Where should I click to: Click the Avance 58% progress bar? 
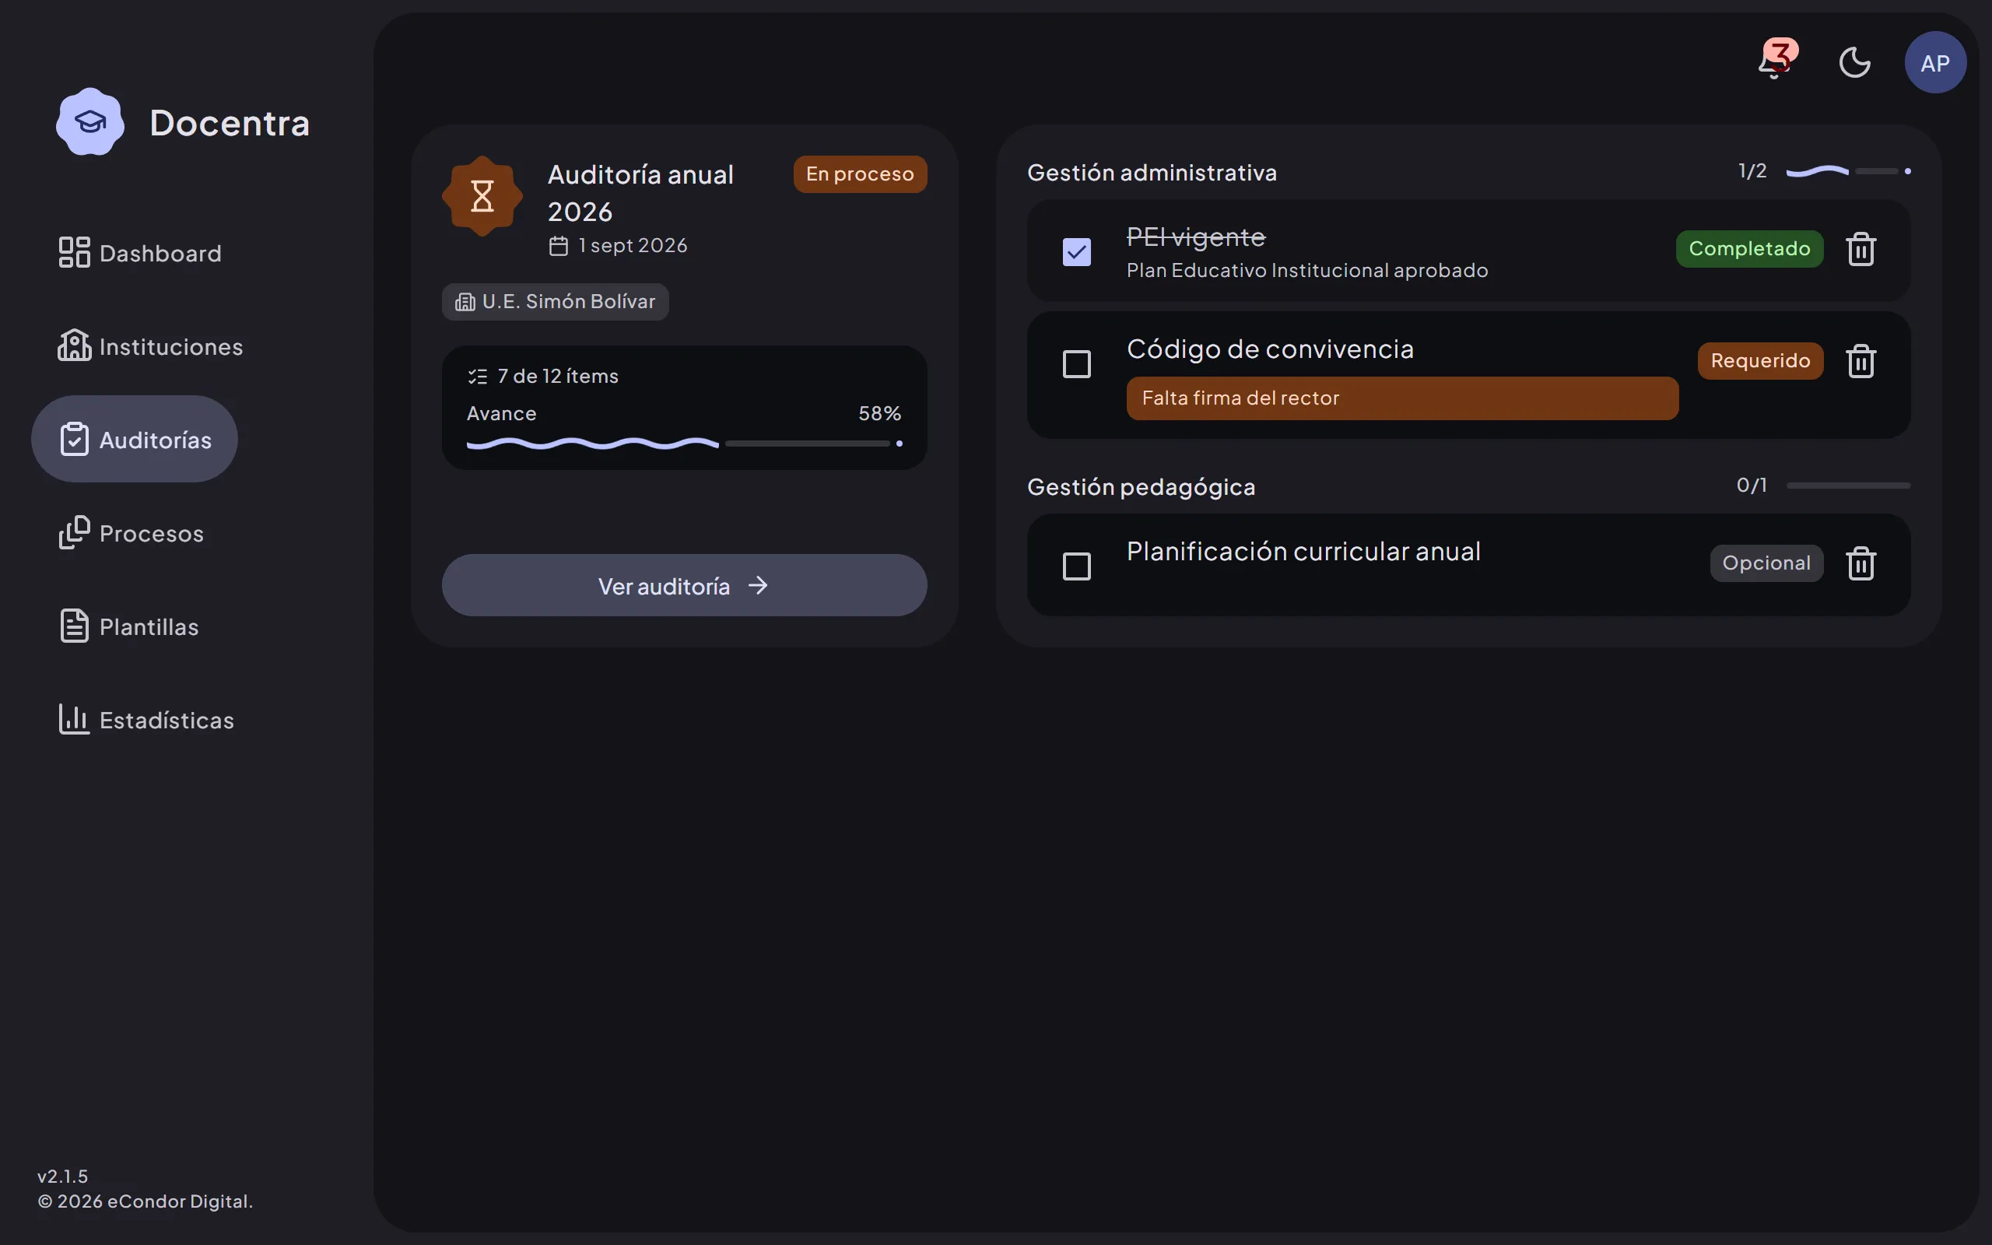tap(684, 444)
